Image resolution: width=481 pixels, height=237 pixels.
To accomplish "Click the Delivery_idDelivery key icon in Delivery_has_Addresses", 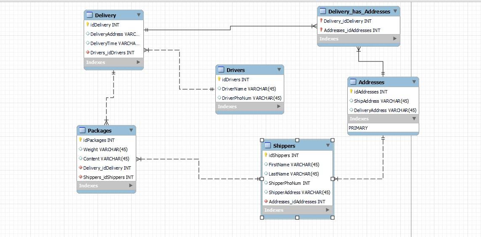I will (321, 21).
